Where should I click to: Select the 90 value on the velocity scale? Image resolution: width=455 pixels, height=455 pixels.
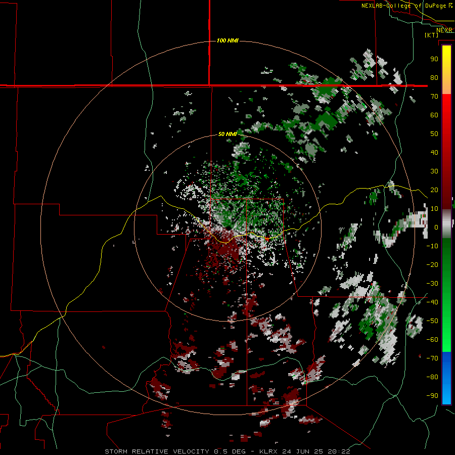pos(434,59)
